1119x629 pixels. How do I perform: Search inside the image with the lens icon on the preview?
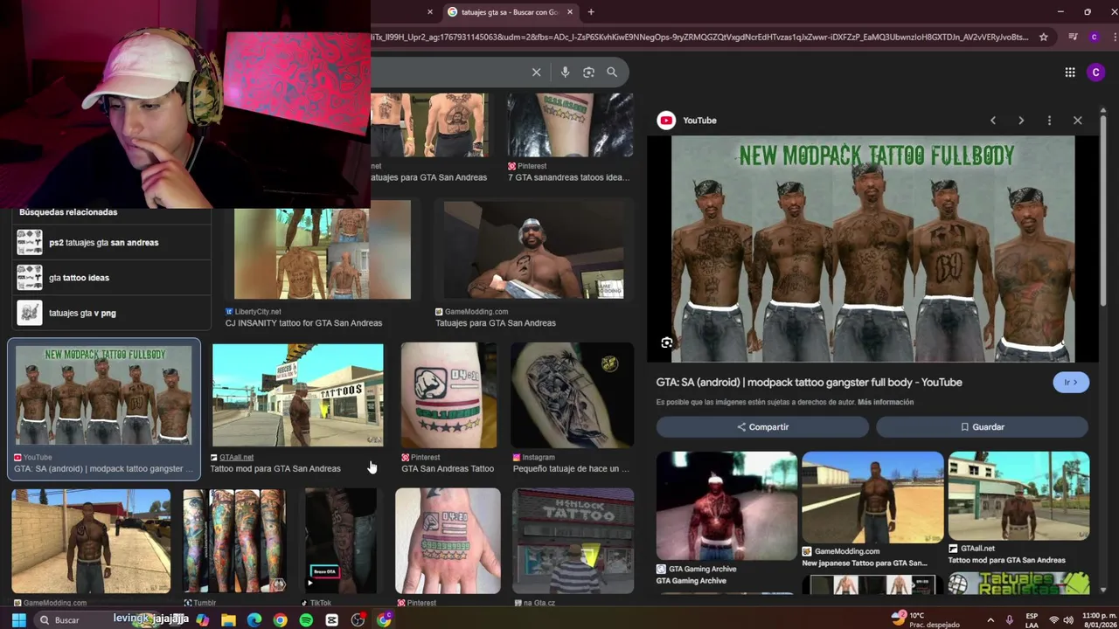[x=667, y=343]
